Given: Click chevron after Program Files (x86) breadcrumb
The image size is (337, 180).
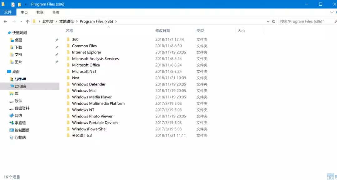Looking at the screenshot, I should pyautogui.click(x=116, y=22).
